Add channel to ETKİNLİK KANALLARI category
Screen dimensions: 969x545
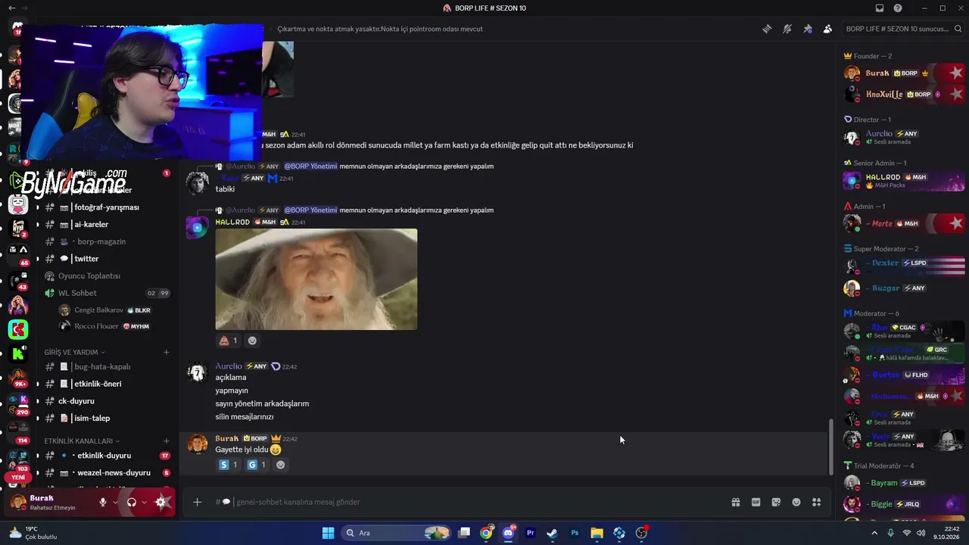(167, 441)
